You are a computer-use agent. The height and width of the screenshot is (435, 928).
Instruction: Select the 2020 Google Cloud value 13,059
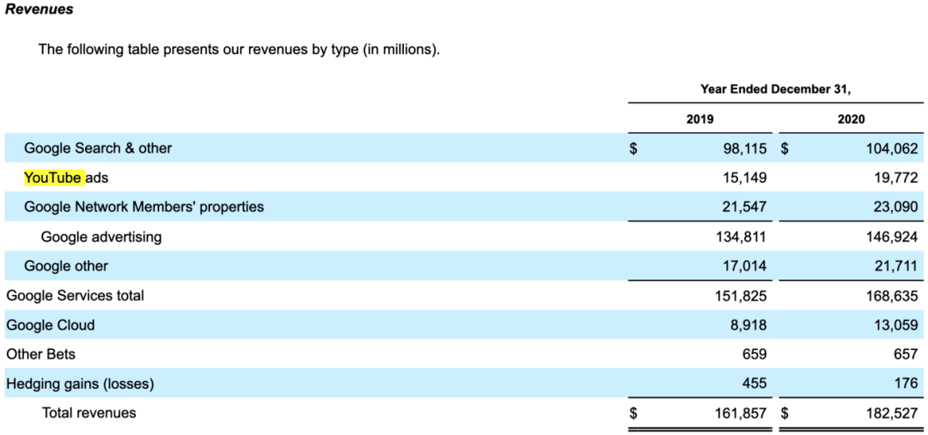pos(895,325)
